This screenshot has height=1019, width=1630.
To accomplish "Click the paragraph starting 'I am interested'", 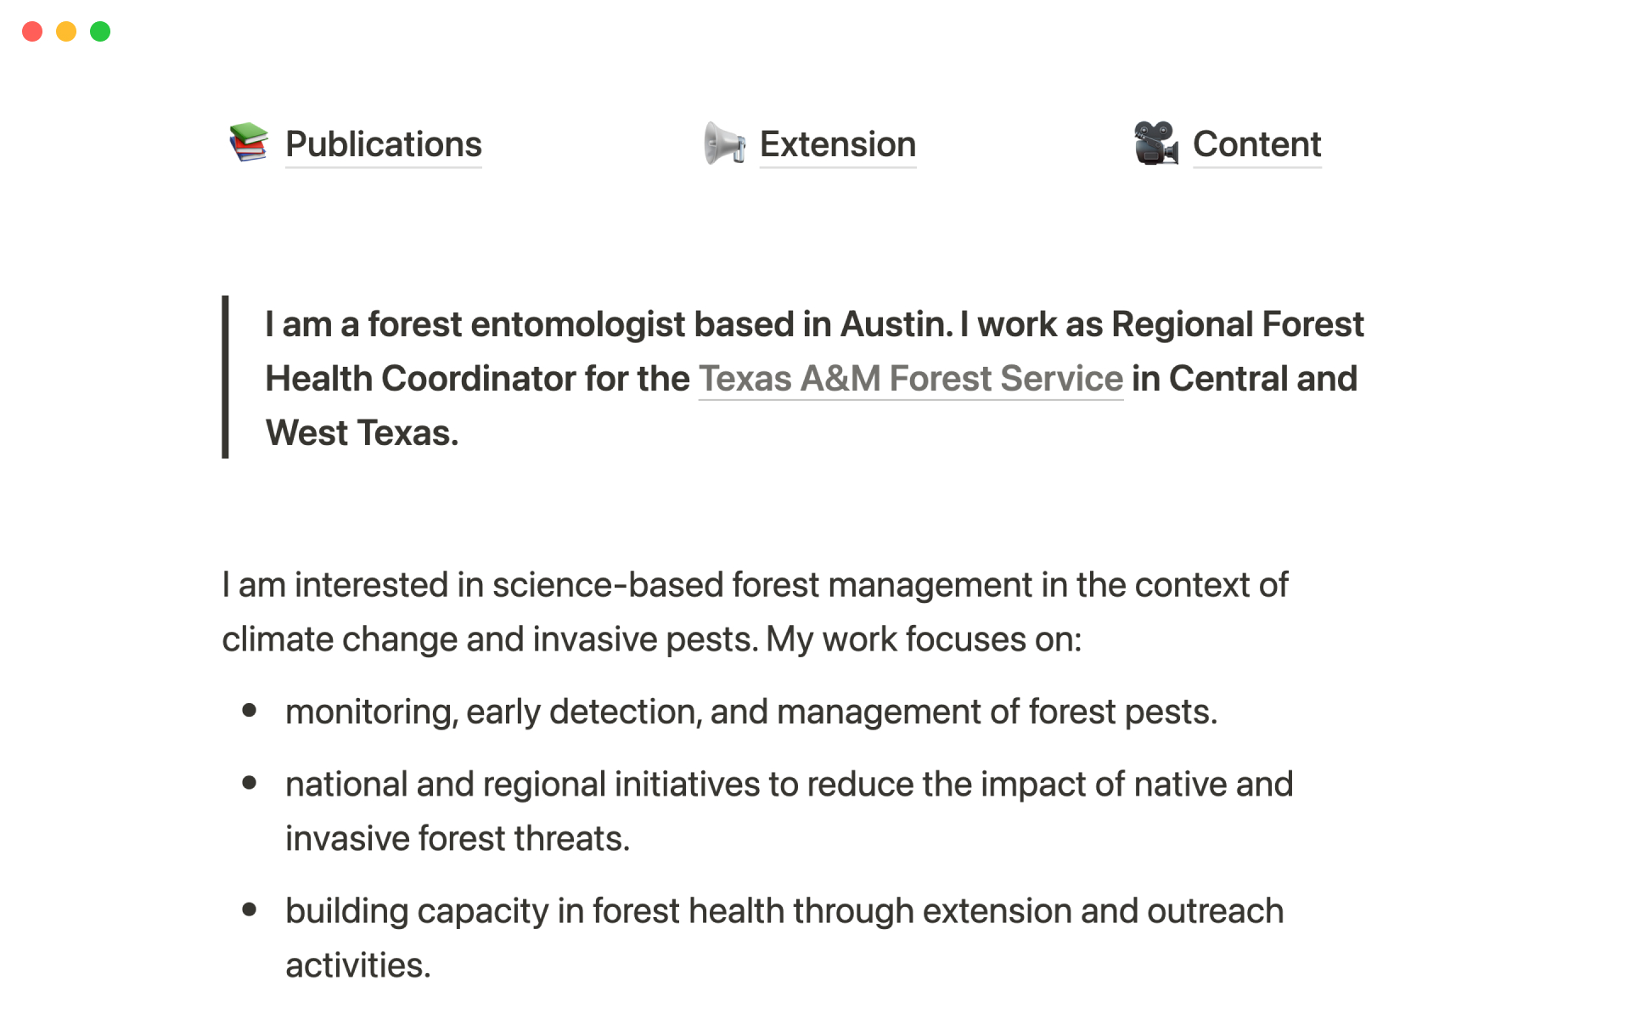I will coord(754,585).
